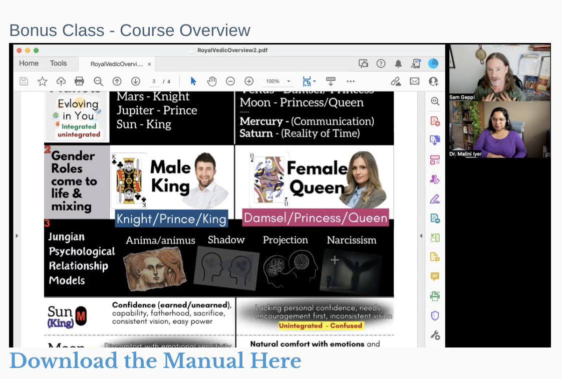This screenshot has height=379, width=562.
Task: Click the star bookmark icon in toolbar
Action: (42, 81)
